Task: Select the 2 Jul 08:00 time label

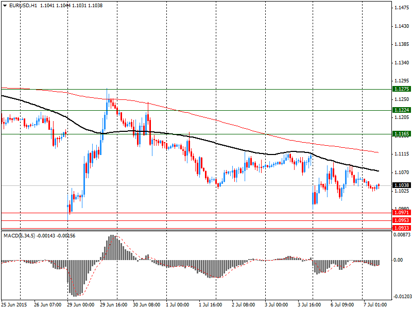Action: pos(243,305)
